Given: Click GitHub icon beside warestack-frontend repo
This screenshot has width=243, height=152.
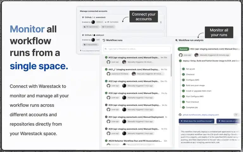Looking at the screenshot, I should point(109,74).
